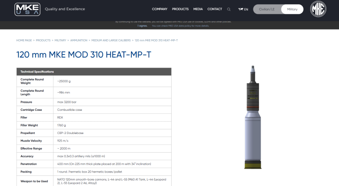Click the Weapon to be Used label

pyautogui.click(x=34, y=181)
